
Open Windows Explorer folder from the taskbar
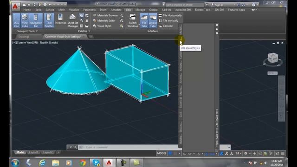pyautogui.click(x=56, y=163)
